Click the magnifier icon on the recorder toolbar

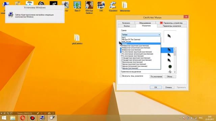tap(8, 113)
